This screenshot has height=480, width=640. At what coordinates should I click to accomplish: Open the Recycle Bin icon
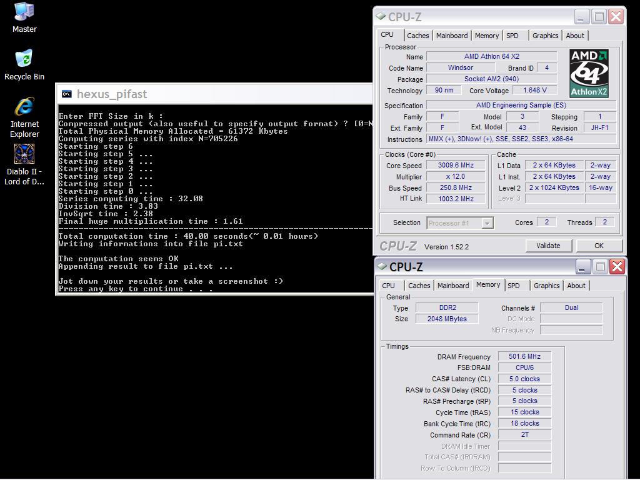[x=24, y=65]
